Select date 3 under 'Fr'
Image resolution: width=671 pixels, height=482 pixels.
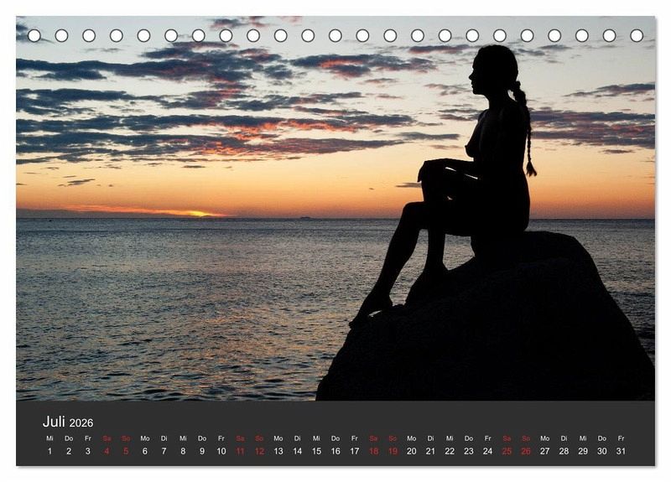(88, 451)
